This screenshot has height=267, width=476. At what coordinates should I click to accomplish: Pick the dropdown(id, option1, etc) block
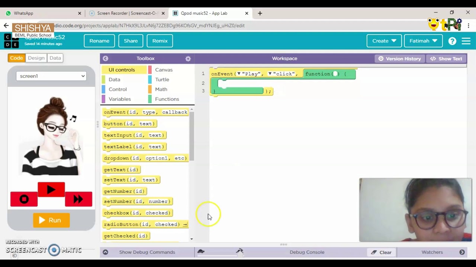click(x=145, y=158)
